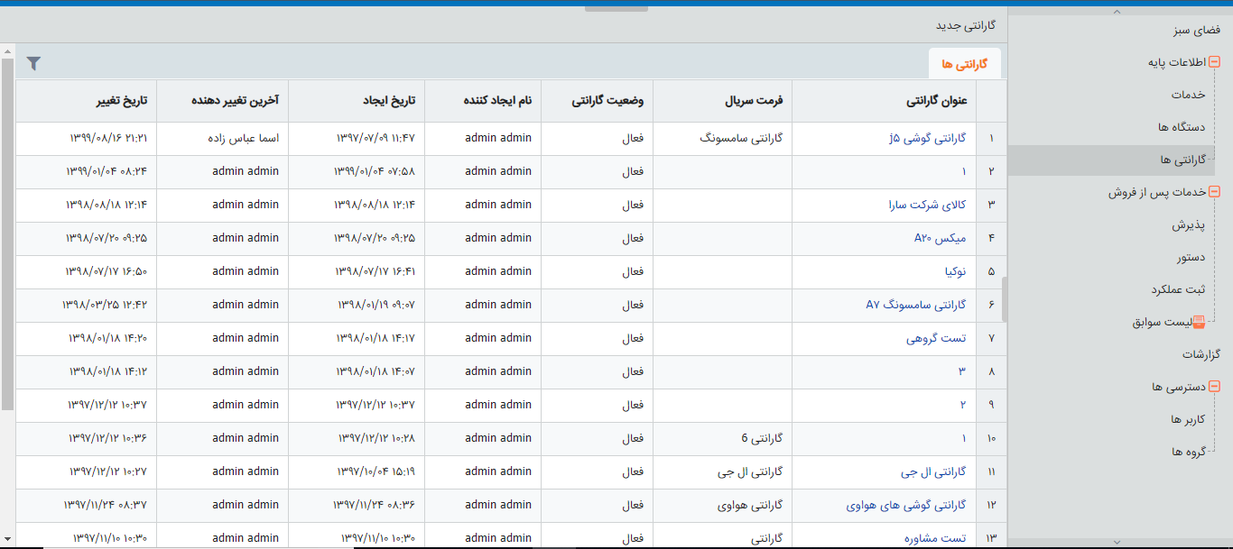The width and height of the screenshot is (1233, 549).
Task: Open the تست گروهی link
Action: 936,339
